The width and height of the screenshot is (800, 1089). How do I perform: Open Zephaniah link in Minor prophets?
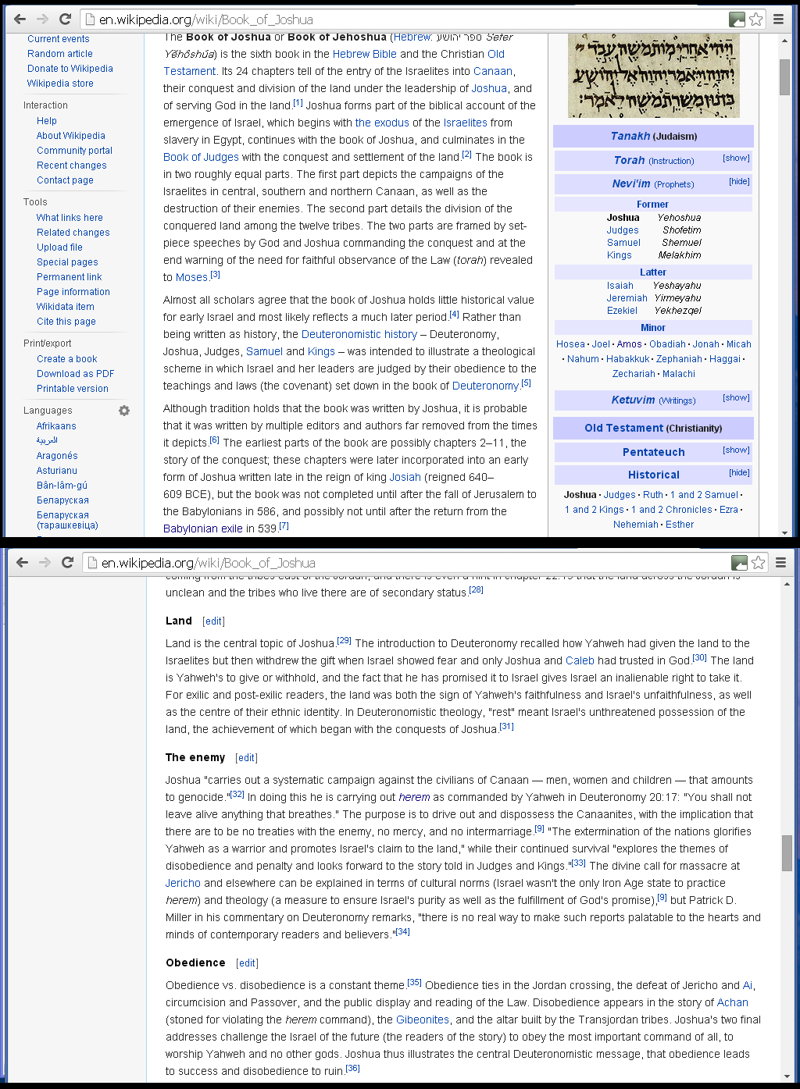coord(679,359)
